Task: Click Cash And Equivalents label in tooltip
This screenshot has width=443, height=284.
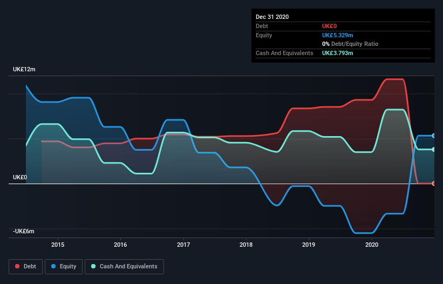Action: pyautogui.click(x=284, y=53)
